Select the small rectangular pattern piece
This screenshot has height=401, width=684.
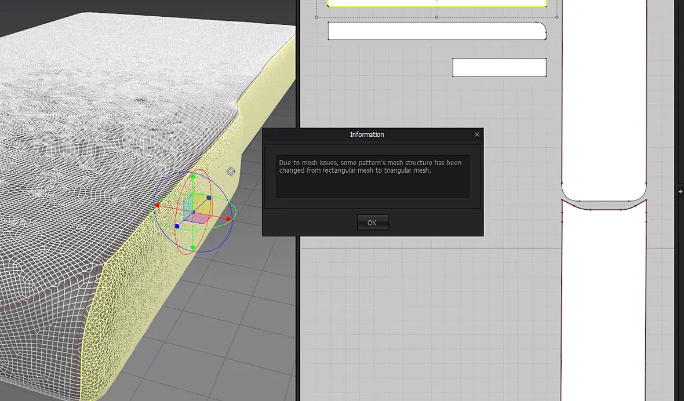(x=499, y=68)
